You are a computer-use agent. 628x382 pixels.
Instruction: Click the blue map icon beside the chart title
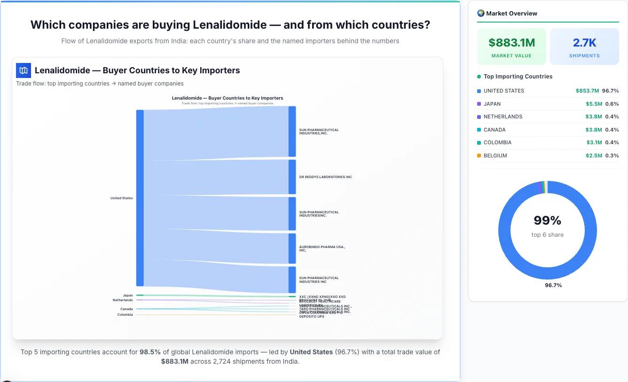click(x=23, y=70)
